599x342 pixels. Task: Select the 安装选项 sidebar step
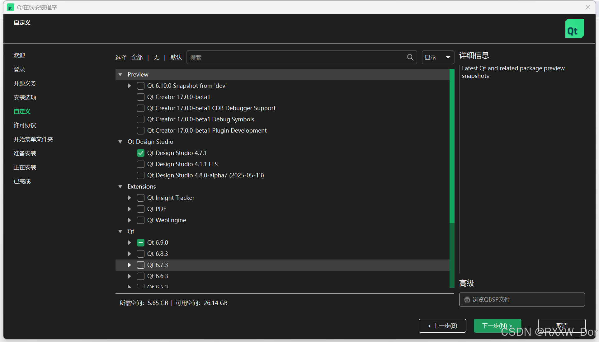tap(25, 97)
